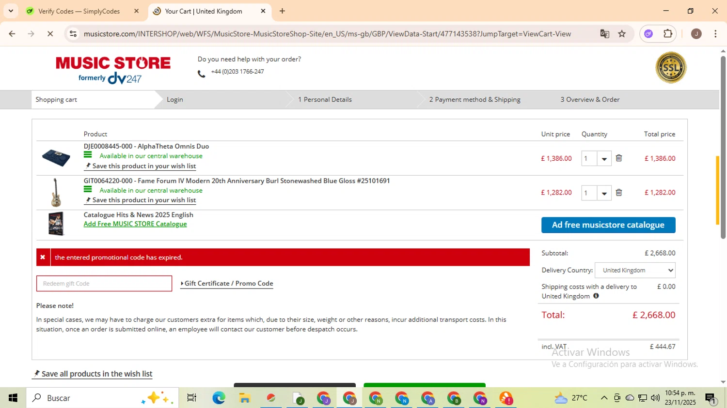Click the taskbar clock showing 10:54 p. m.
Image resolution: width=727 pixels, height=408 pixels.
tap(680, 398)
